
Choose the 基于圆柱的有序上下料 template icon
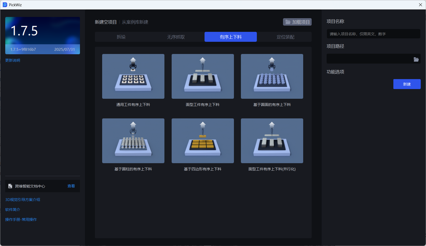(x=133, y=141)
